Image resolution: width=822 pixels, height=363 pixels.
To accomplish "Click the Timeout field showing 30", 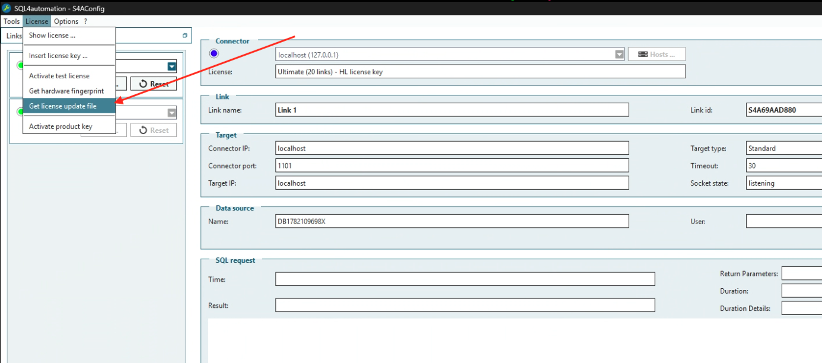I will 783,165.
